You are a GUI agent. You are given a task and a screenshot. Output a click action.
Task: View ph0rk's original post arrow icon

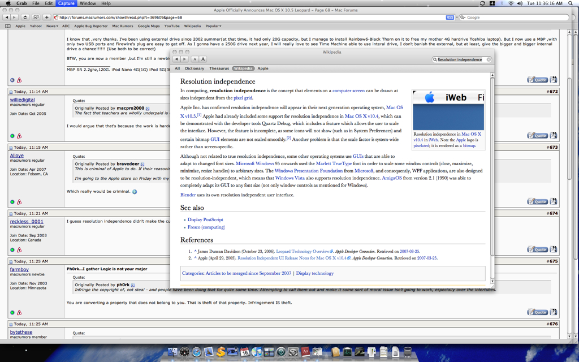pyautogui.click(x=132, y=285)
